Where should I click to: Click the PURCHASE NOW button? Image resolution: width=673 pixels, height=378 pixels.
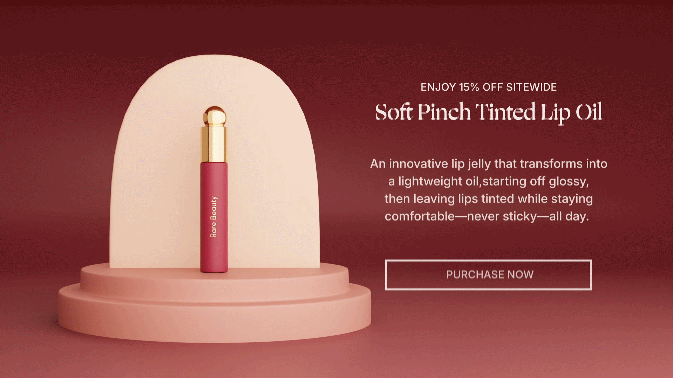pos(488,275)
